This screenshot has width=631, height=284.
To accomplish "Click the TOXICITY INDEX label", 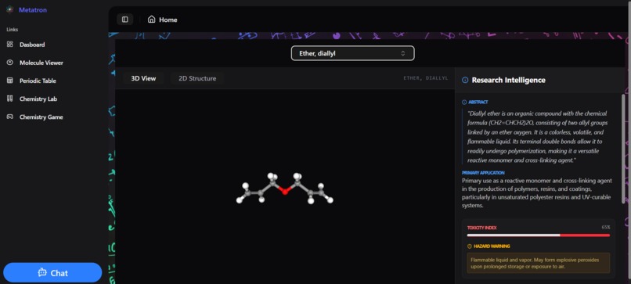I will coord(481,228).
